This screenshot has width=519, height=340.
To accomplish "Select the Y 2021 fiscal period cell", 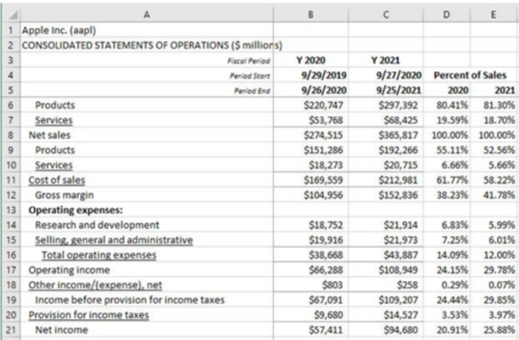I will click(386, 61).
